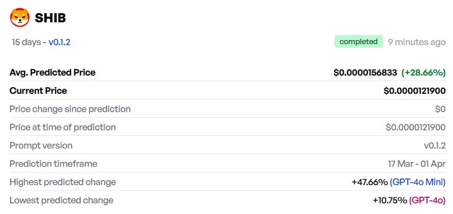
Task: Click the $0 price change value
Action: coord(440,109)
